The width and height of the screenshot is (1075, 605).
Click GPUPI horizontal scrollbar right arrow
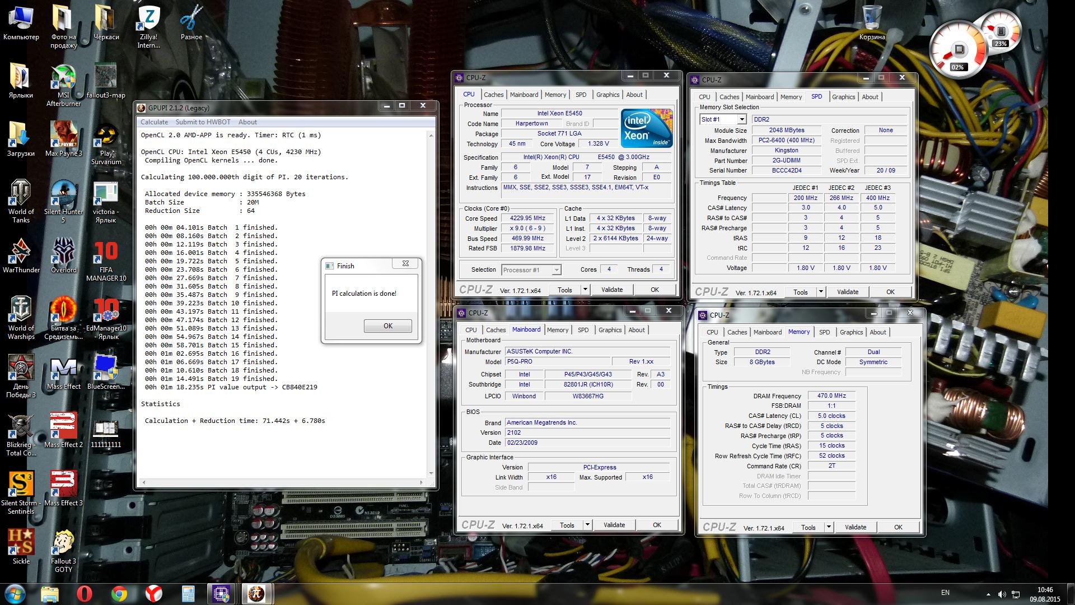click(421, 482)
